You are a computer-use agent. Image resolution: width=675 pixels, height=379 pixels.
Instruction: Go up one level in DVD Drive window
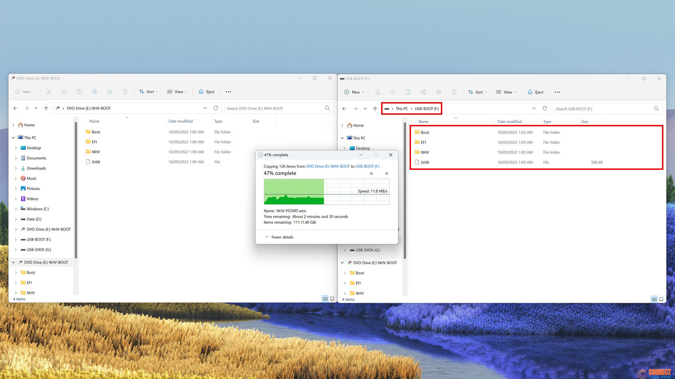(46, 108)
